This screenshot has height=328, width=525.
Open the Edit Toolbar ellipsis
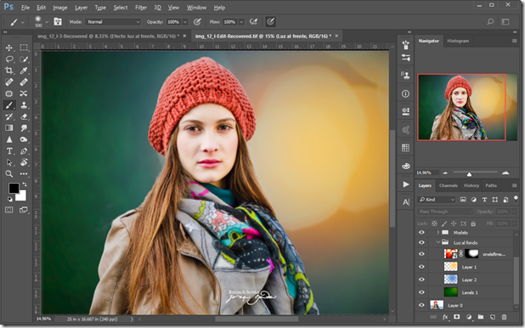pyautogui.click(x=24, y=174)
